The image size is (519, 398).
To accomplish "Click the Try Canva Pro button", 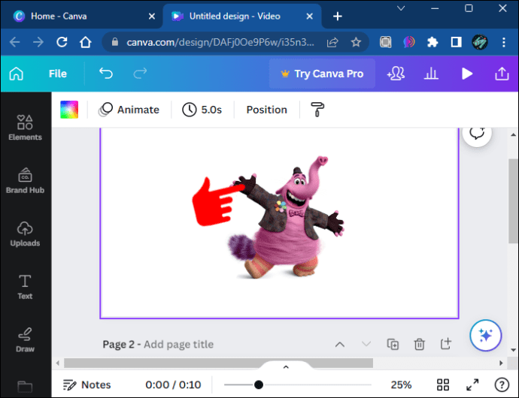I will pyautogui.click(x=322, y=74).
